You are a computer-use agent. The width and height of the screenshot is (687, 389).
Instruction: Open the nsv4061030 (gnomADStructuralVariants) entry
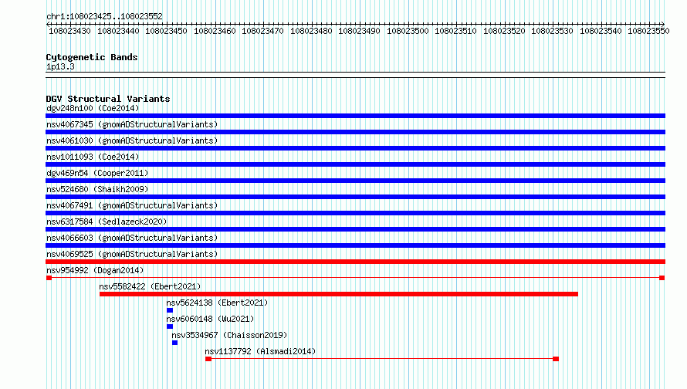132,140
